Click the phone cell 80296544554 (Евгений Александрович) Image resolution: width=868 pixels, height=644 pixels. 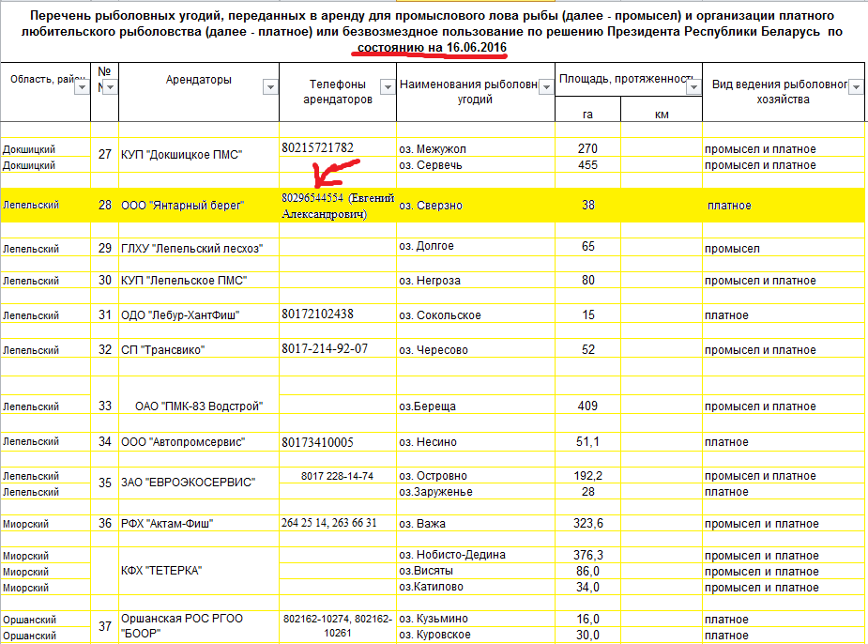[x=338, y=206]
